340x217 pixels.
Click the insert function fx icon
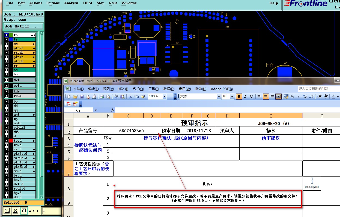(113, 110)
